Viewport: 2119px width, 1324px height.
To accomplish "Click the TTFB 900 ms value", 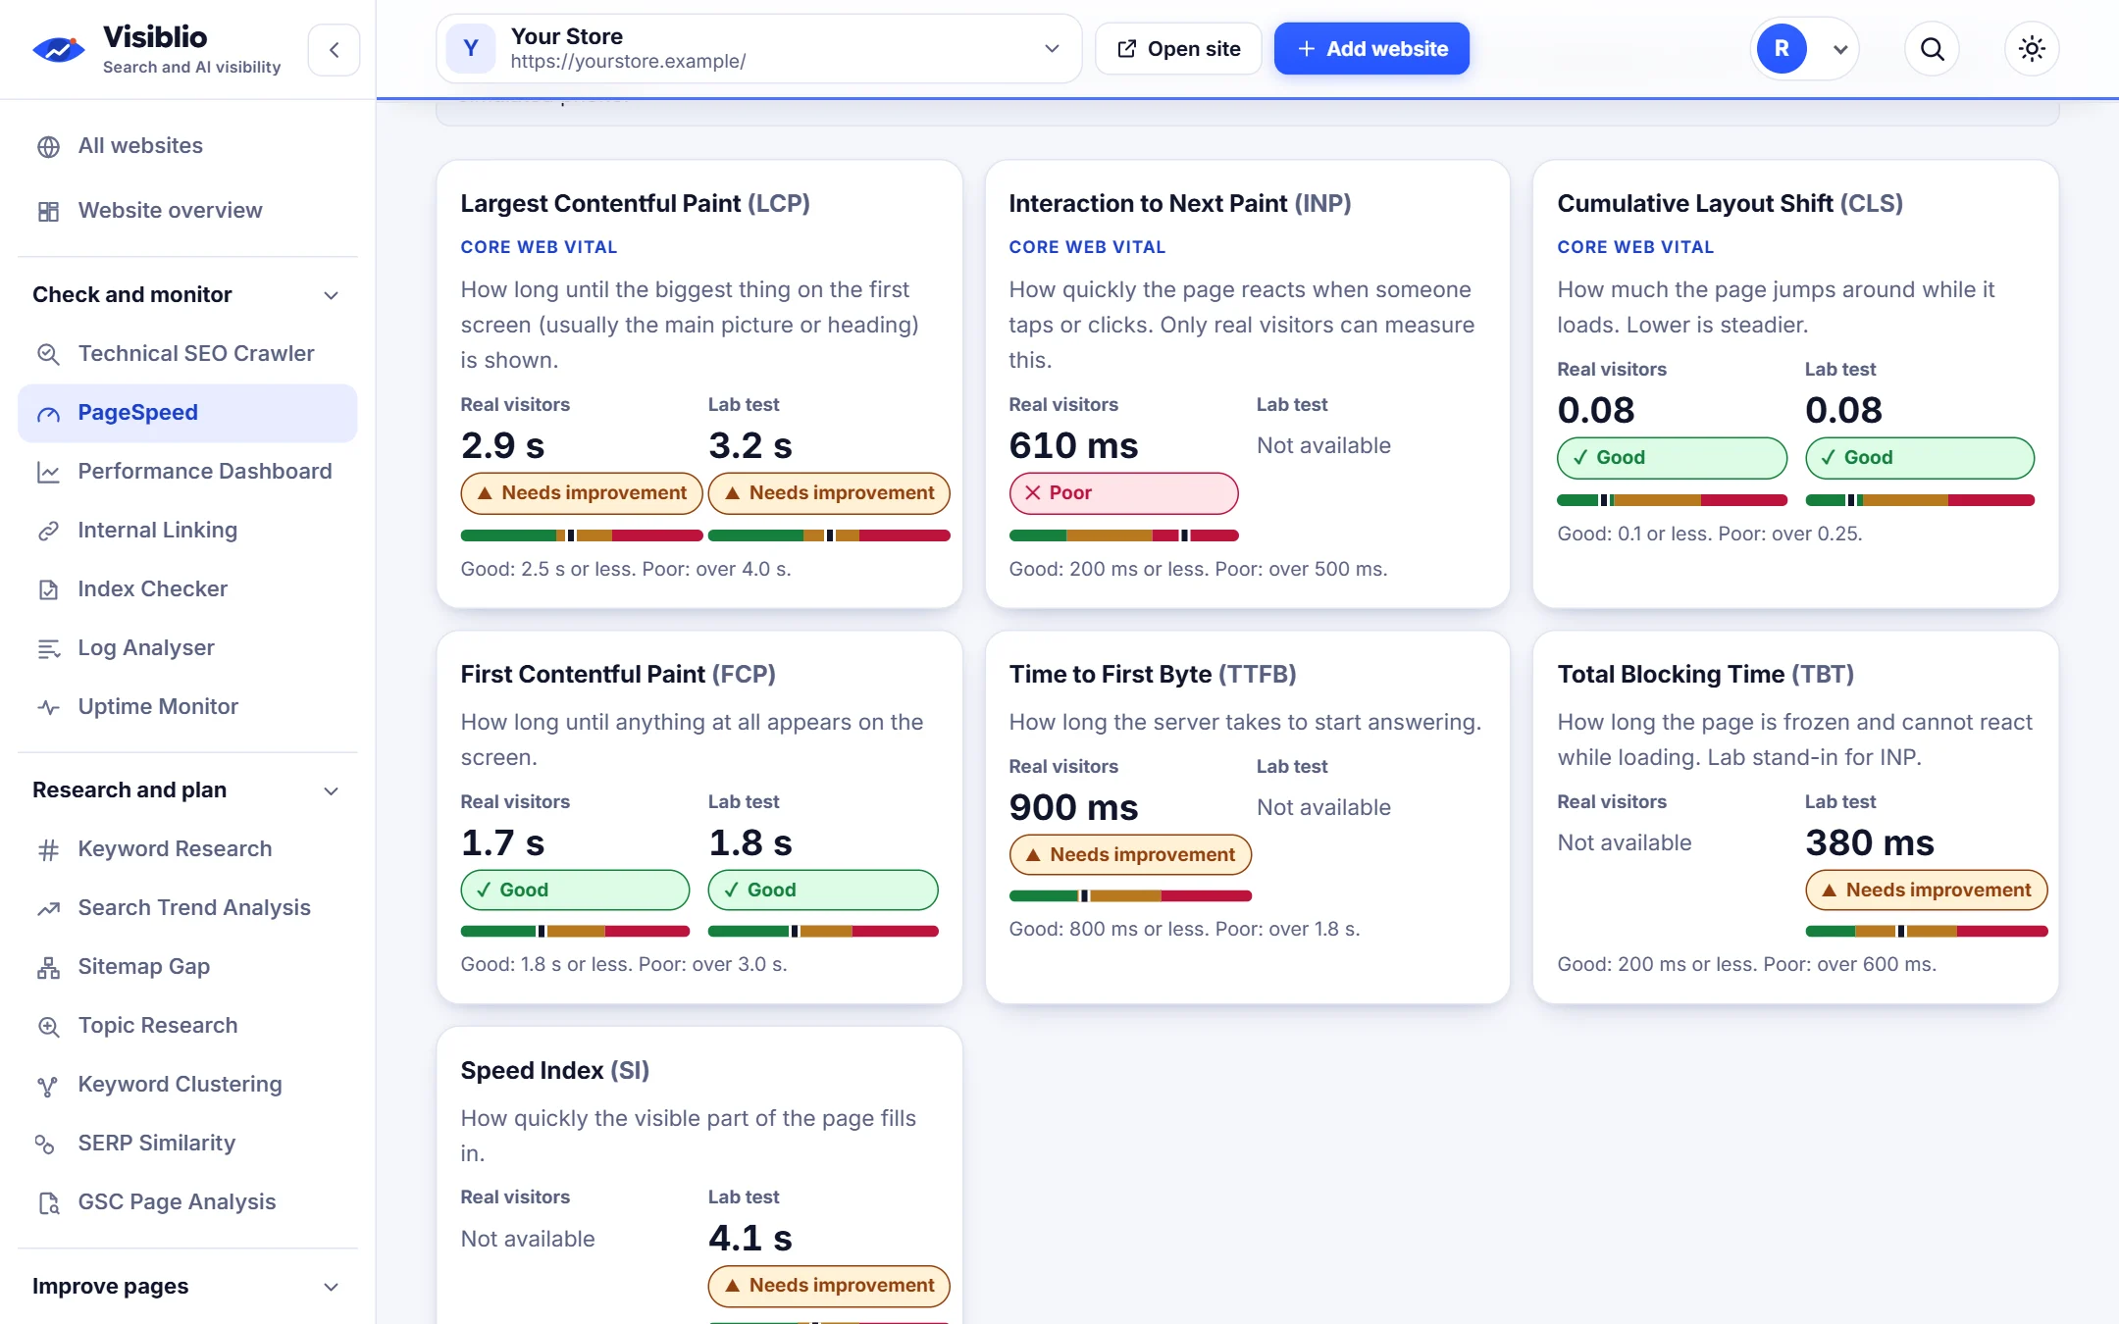I will click(x=1073, y=808).
